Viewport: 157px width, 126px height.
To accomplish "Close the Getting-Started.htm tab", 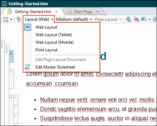I will tap(56, 11).
